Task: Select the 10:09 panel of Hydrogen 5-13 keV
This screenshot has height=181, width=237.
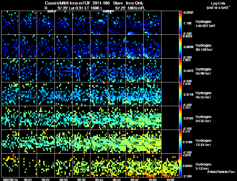Action: point(170,165)
